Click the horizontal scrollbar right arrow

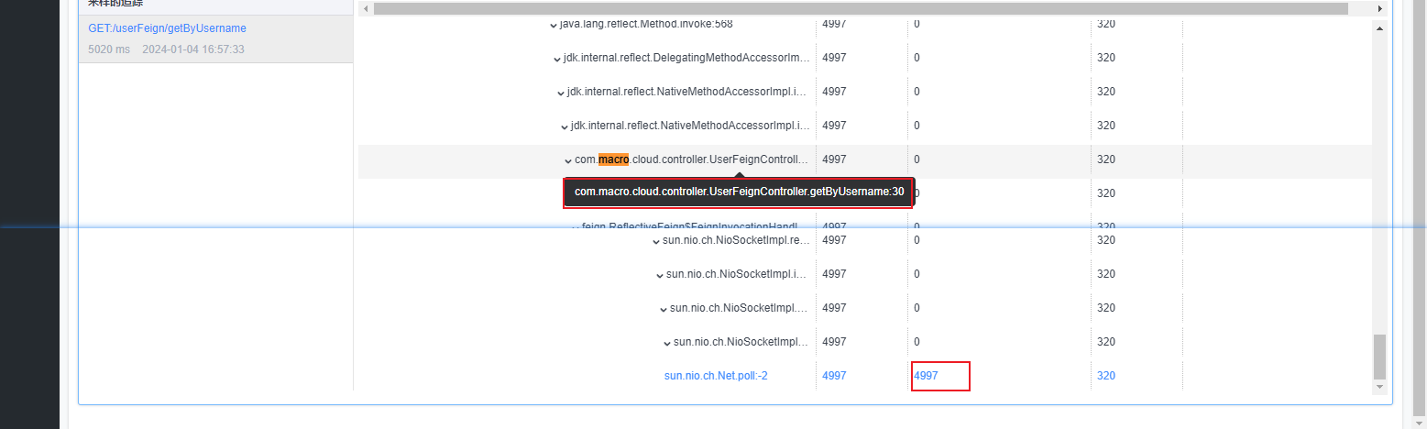coord(1379,8)
